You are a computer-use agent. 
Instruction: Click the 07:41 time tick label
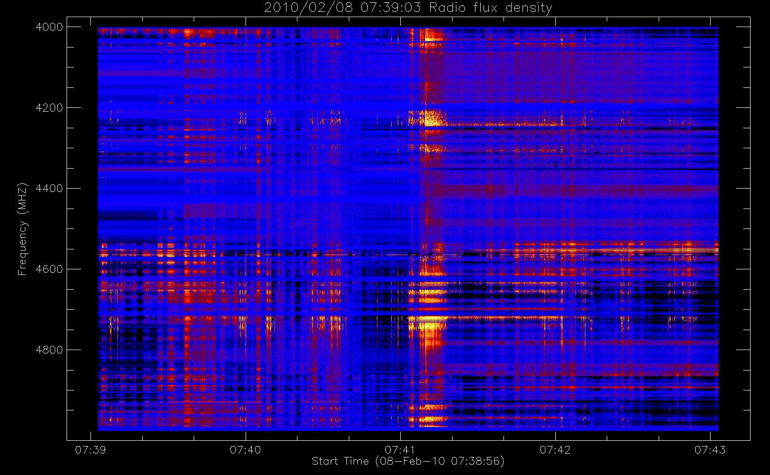click(x=400, y=450)
